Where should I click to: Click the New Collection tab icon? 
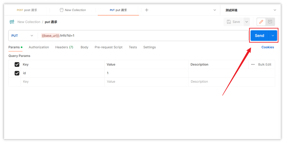62,10
